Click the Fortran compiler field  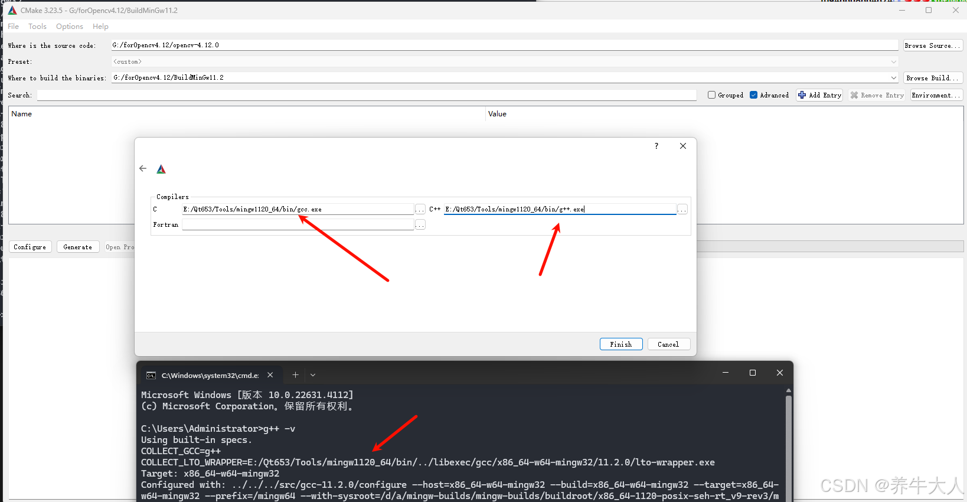(298, 224)
